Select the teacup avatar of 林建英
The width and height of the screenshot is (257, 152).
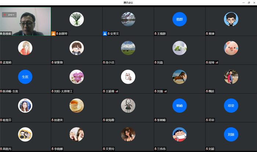click(x=77, y=106)
